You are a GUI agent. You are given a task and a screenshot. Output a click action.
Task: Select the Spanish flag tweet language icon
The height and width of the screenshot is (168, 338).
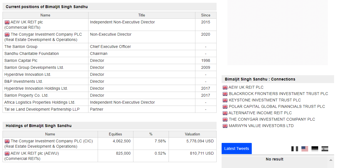(x=325, y=149)
